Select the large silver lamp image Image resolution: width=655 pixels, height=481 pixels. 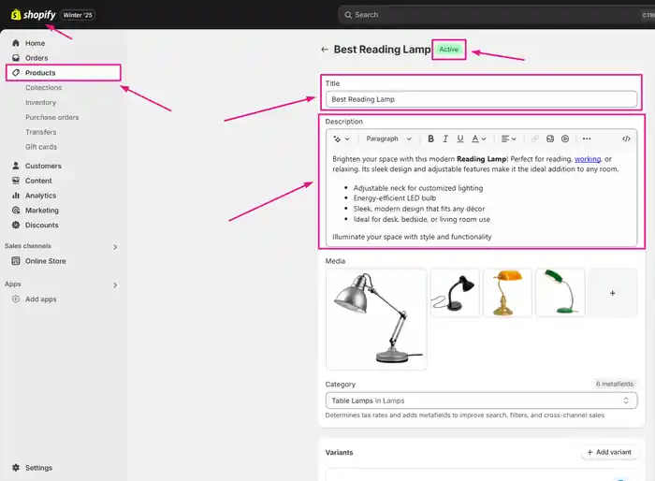[376, 319]
